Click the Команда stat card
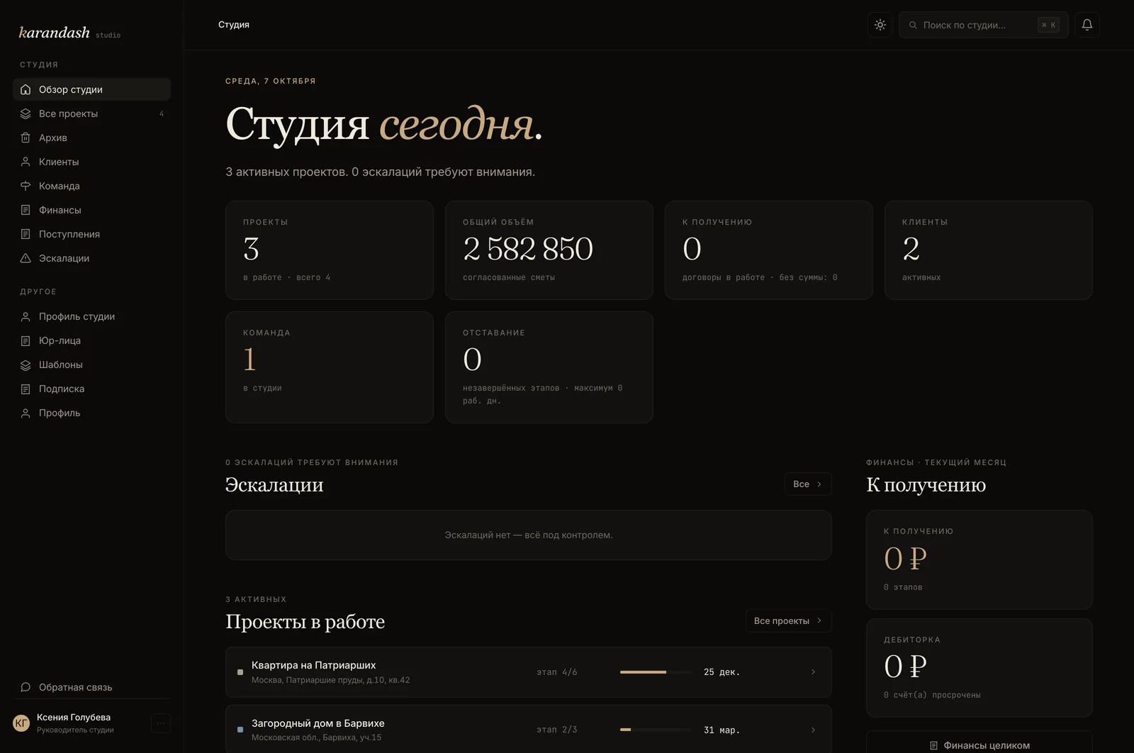This screenshot has height=753, width=1134. (330, 367)
